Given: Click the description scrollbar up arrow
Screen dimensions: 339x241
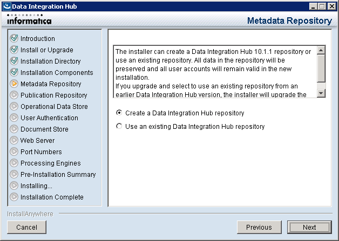Looking at the screenshot, I should point(321,50).
